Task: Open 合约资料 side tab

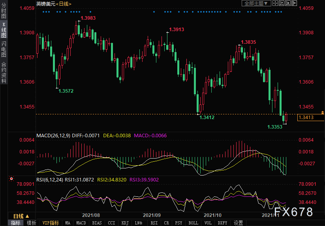Action: 4,73
